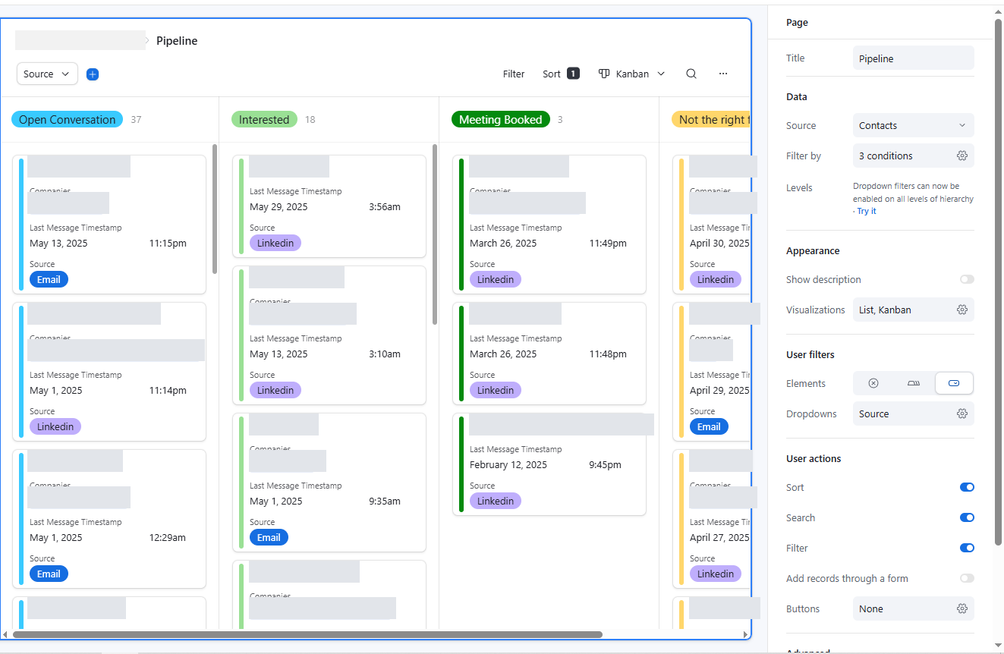Open the card dated February 12, 2025
Screen dimensions: 1004x654
pyautogui.click(x=549, y=464)
